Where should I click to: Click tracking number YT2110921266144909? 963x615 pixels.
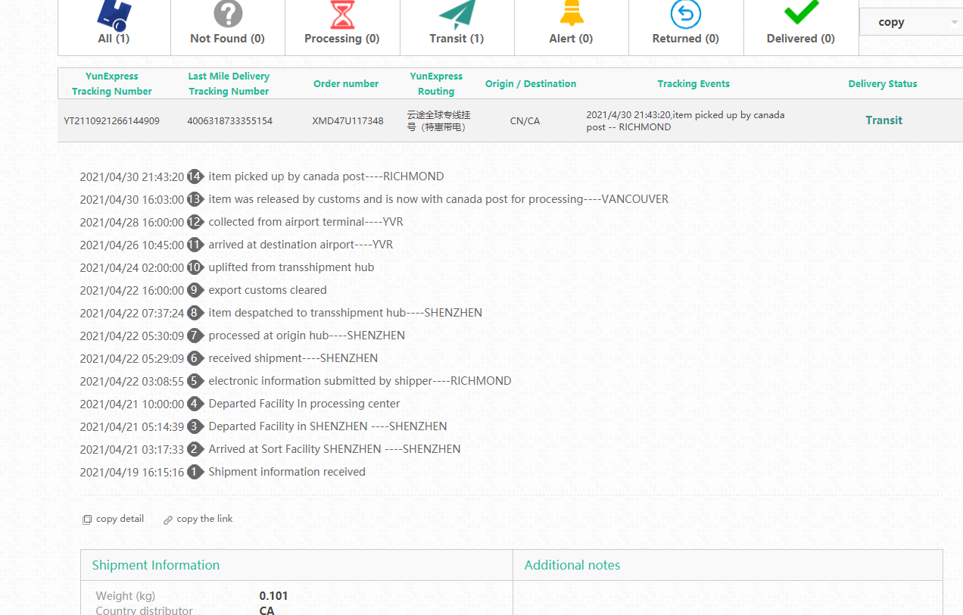coord(112,121)
